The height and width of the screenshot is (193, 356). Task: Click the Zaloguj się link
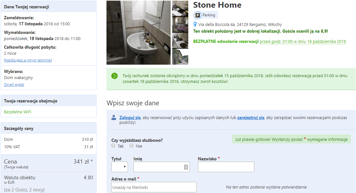point(130,117)
